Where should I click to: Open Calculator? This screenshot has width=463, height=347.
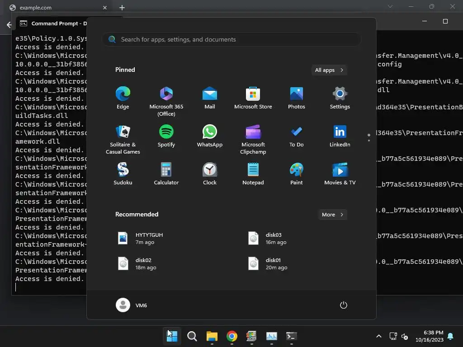pyautogui.click(x=166, y=174)
